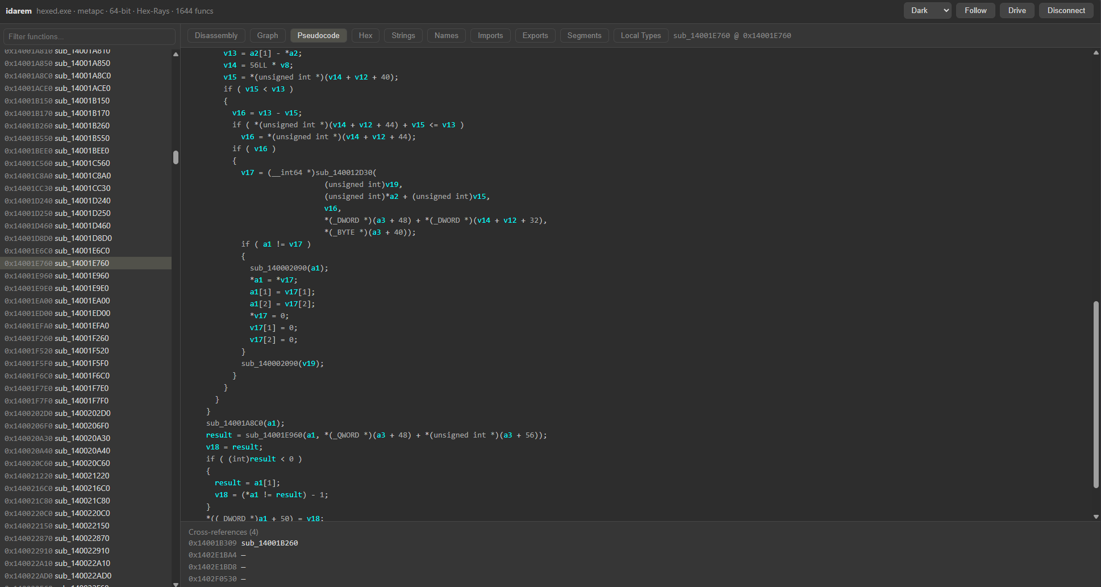
Task: Click pseudocode pane scrollbar thumb
Action: coord(1096,394)
